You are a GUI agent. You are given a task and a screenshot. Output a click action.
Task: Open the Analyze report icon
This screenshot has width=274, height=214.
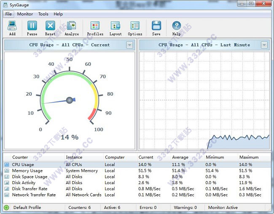tap(72, 26)
